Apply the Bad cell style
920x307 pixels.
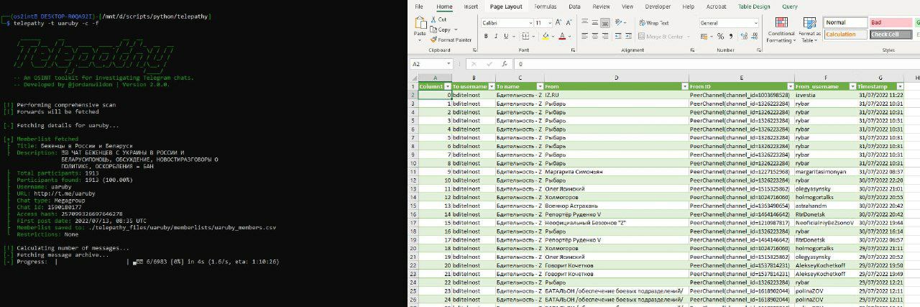[890, 22]
